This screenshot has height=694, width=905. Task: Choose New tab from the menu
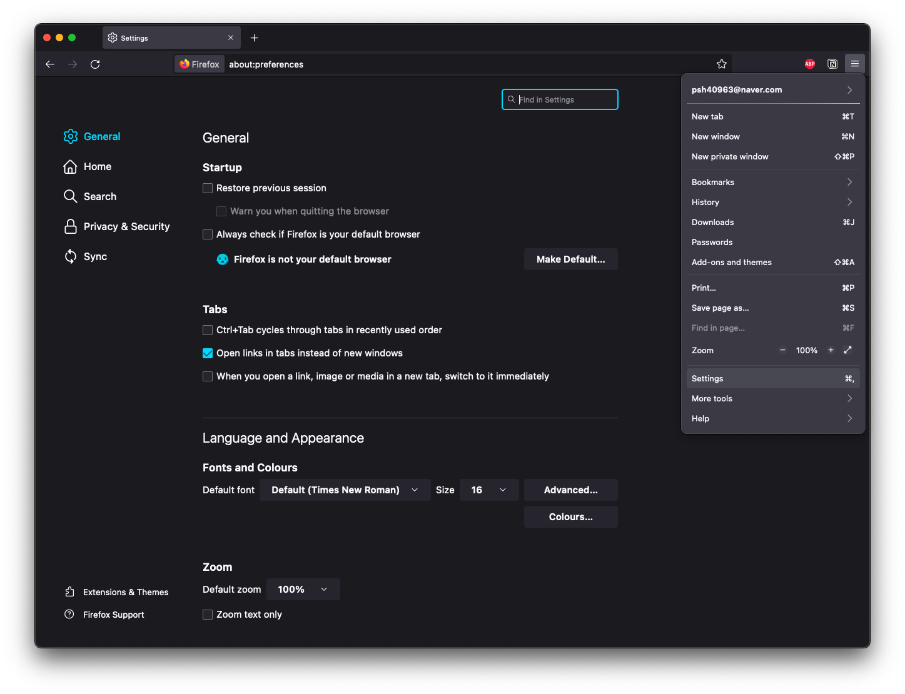pyautogui.click(x=773, y=116)
